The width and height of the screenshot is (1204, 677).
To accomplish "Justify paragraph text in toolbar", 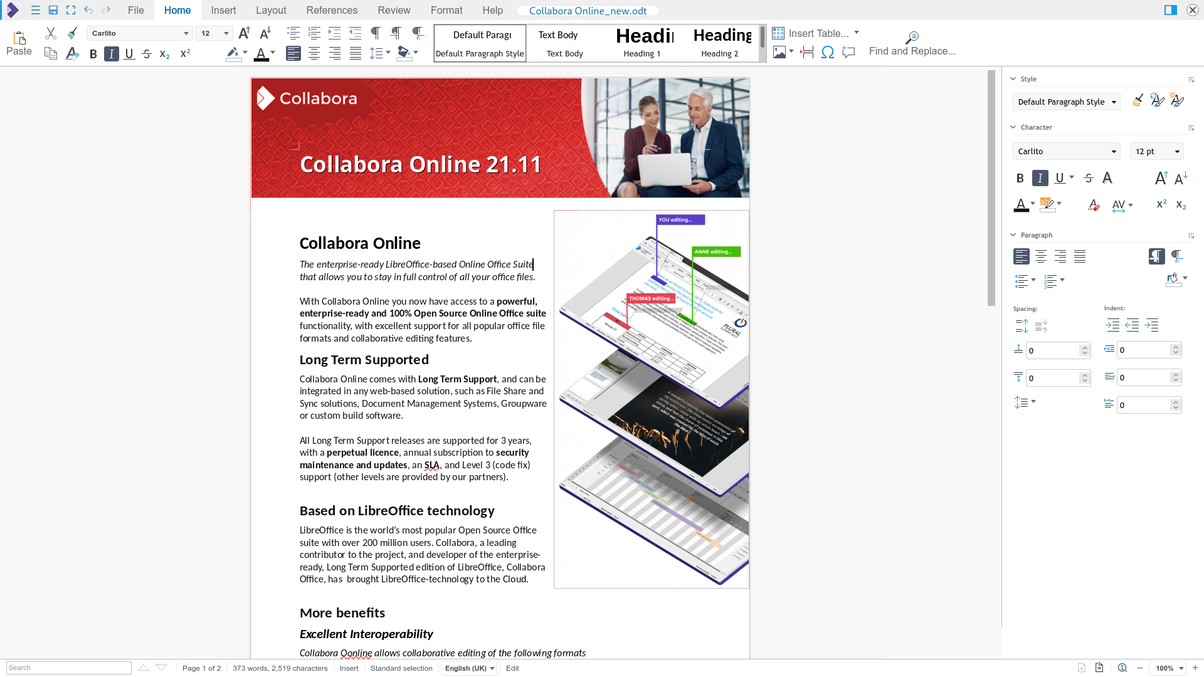I will (x=356, y=54).
